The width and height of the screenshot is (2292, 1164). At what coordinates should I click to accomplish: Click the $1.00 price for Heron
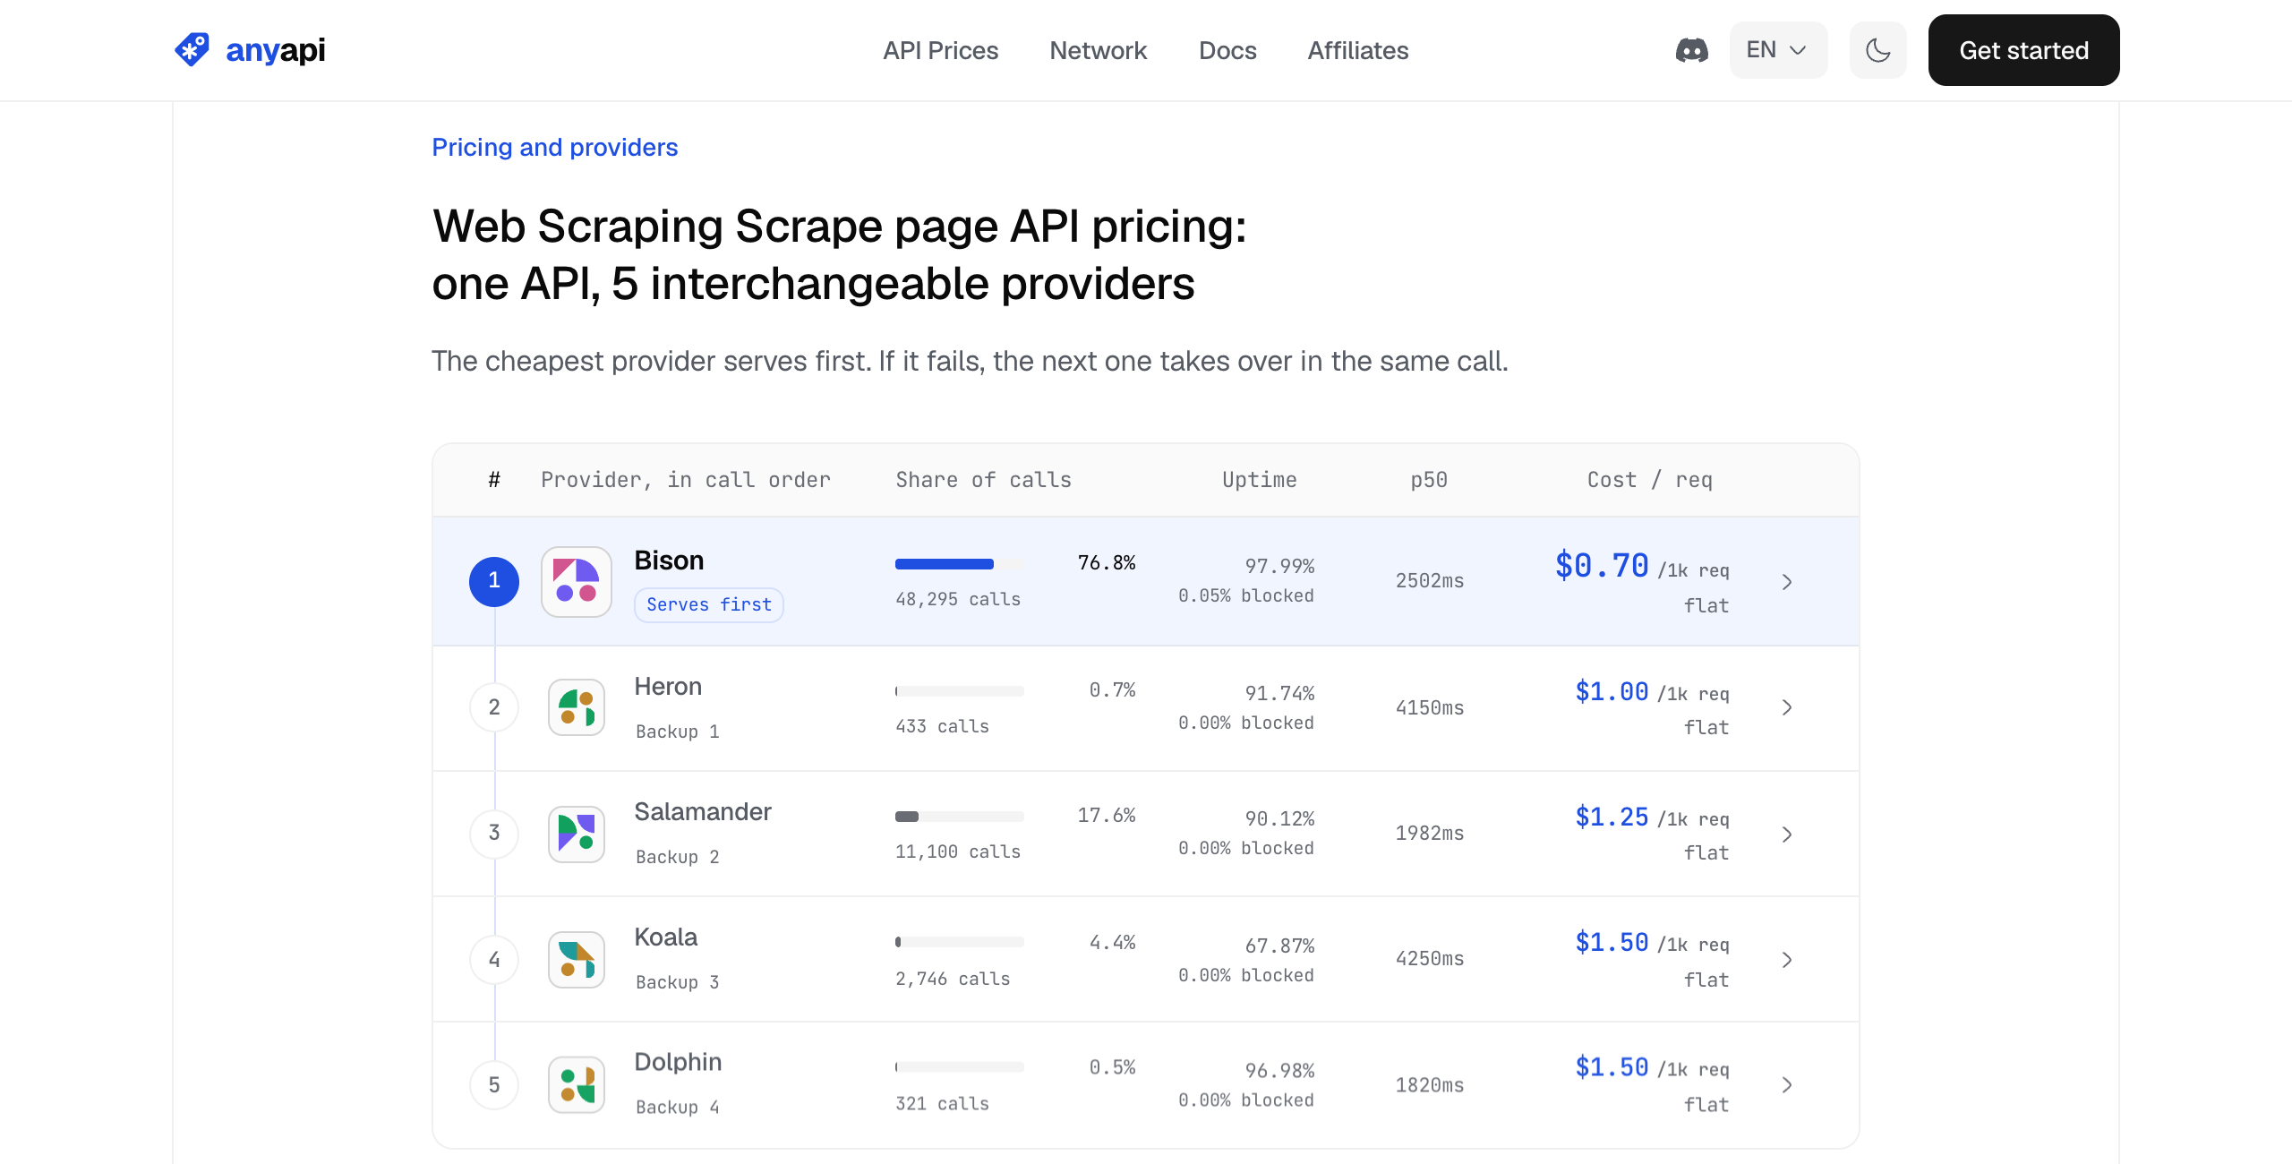1612,691
